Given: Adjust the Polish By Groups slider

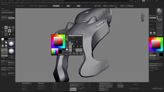Looking at the screenshot, I should pos(83,85).
